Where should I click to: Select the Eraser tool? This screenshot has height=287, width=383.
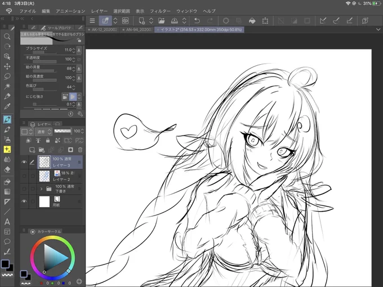point(7,169)
